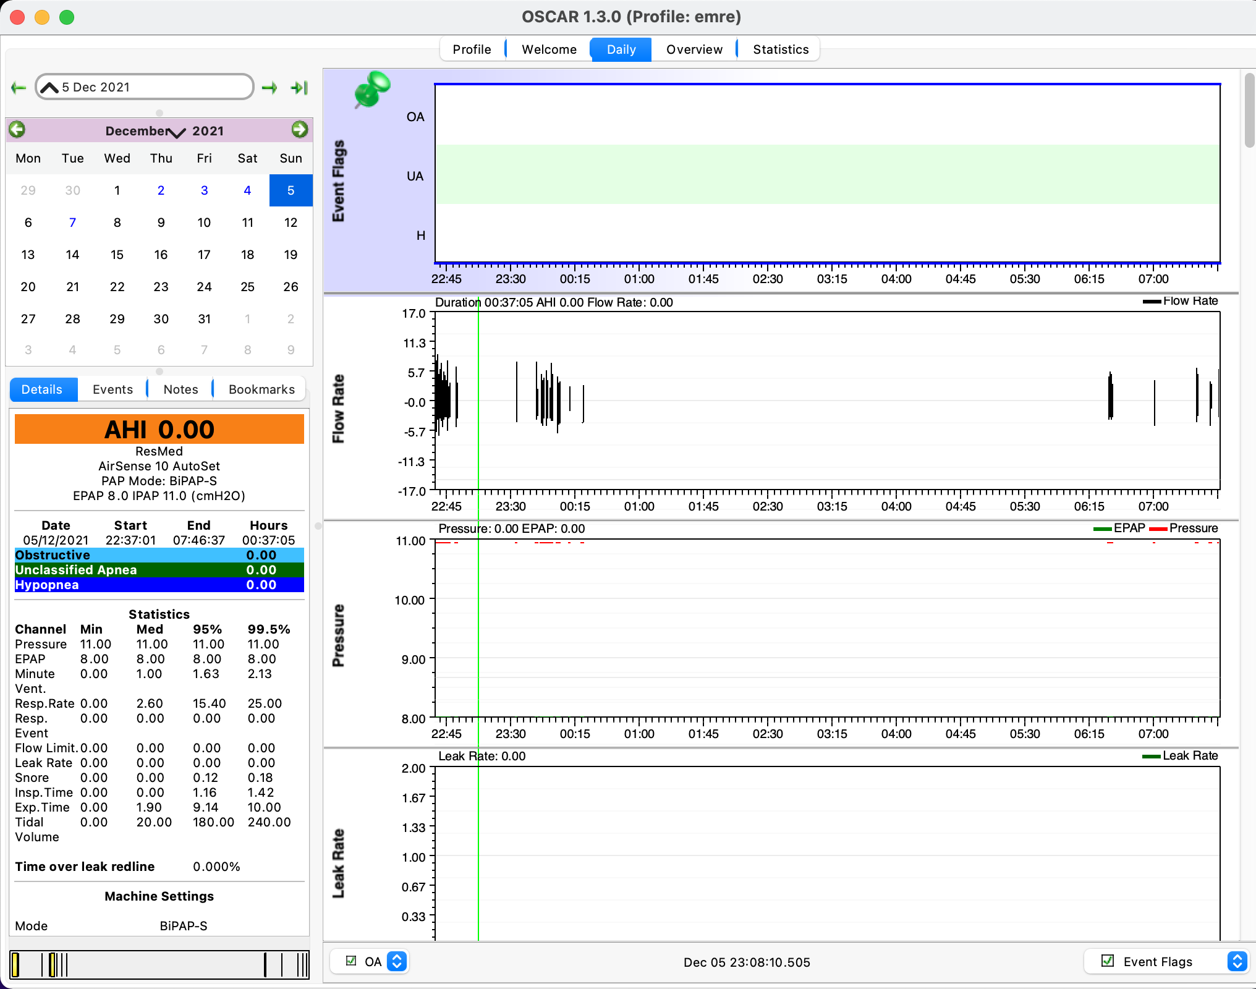Click the Flow Rate graph title label
The height and width of the screenshot is (989, 1256).
point(338,409)
